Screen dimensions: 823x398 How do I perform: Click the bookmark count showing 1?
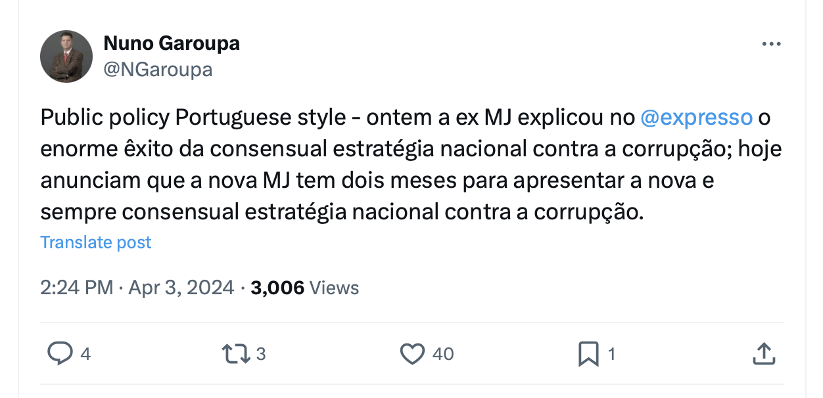click(611, 355)
